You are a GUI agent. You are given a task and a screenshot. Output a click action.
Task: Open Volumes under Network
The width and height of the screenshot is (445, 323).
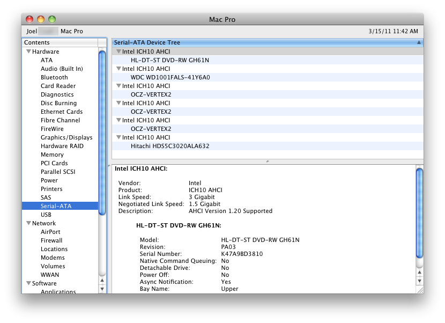(53, 266)
